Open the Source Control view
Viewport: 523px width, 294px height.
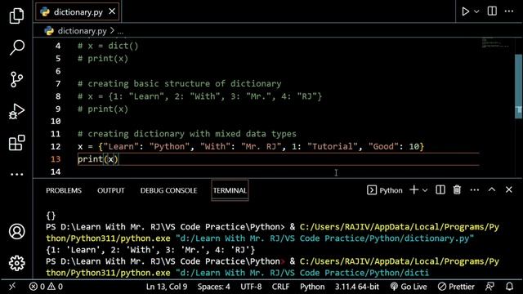(x=16, y=79)
